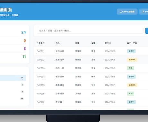Screen dimensions: 148x122
Task: Click the CSV一括登録 button
Action: (x=127, y=12)
